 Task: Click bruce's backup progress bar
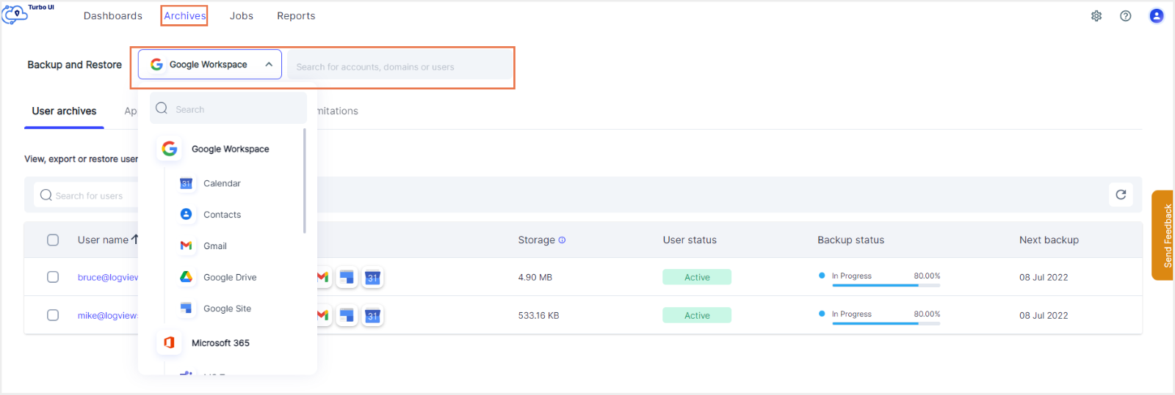[886, 285]
